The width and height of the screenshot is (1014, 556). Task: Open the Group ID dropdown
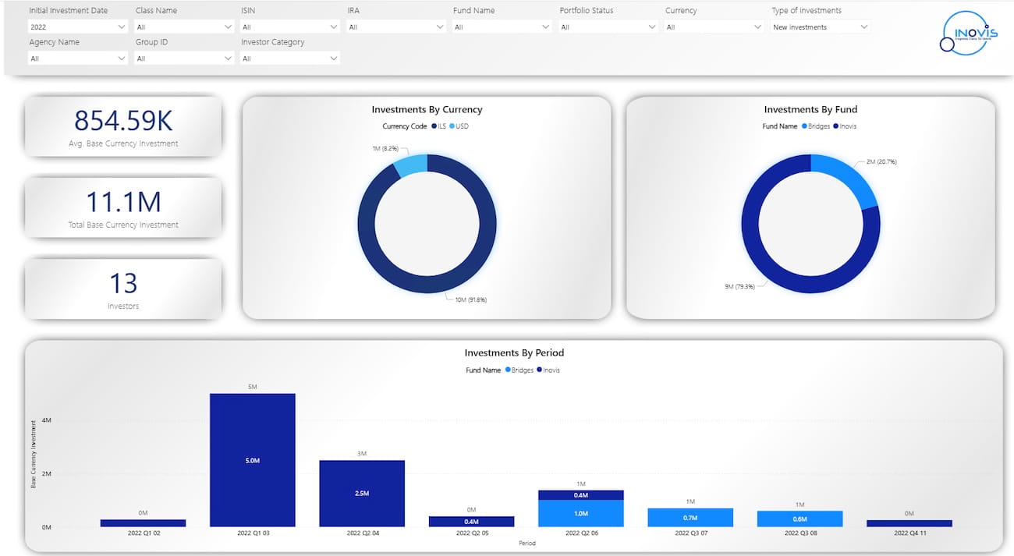[x=183, y=58]
